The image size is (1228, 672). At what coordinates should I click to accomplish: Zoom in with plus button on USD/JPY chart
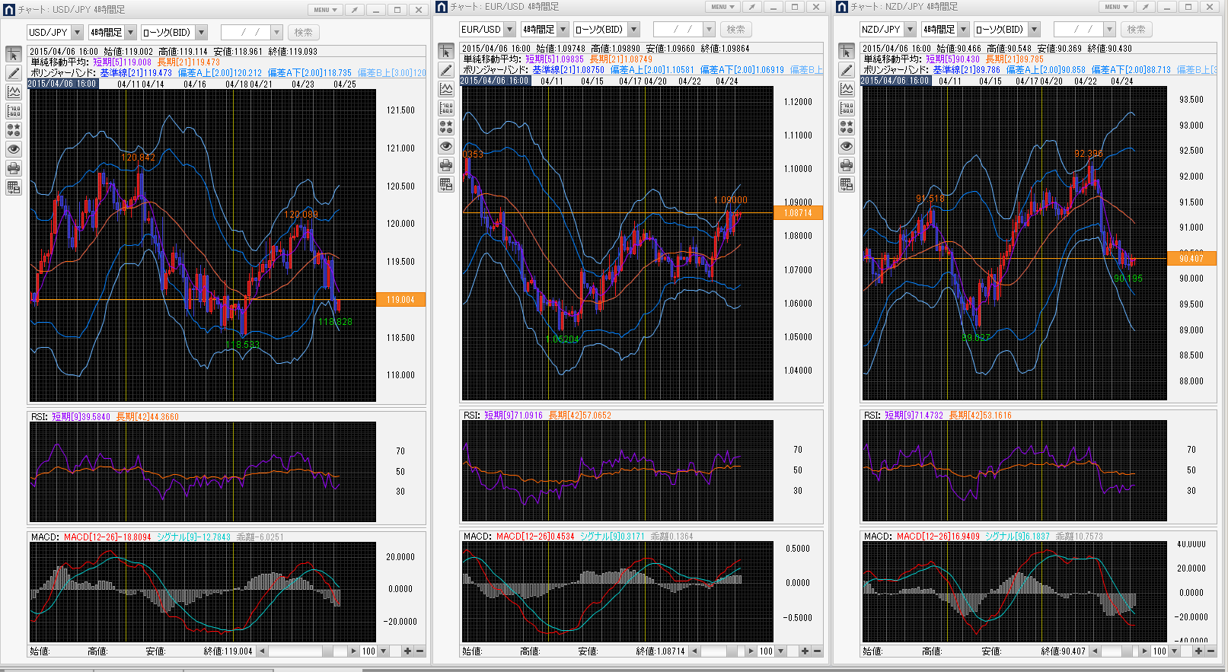pos(407,651)
